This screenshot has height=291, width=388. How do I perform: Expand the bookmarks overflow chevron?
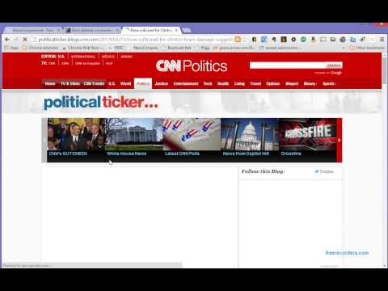[x=344, y=48]
